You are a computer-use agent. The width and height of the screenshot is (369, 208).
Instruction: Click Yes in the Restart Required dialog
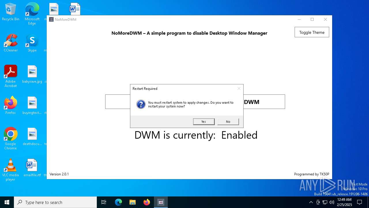tap(204, 122)
